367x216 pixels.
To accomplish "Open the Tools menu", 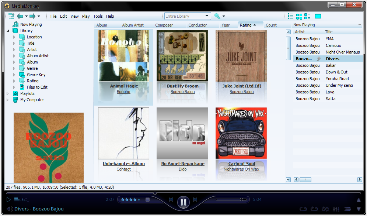I will click(x=98, y=16).
